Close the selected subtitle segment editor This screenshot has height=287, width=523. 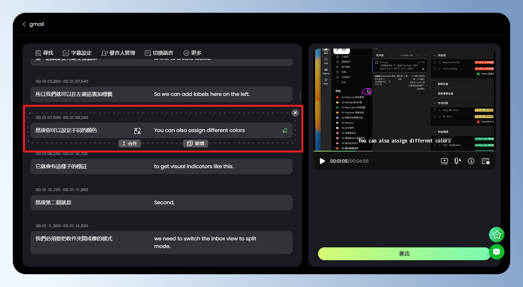[x=295, y=113]
